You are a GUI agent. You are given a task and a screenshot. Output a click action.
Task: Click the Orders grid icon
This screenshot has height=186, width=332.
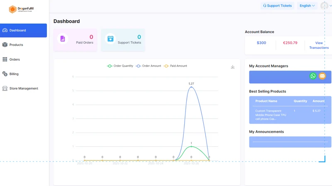5,60
